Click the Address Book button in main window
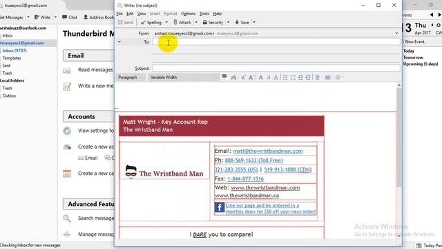 [98, 17]
